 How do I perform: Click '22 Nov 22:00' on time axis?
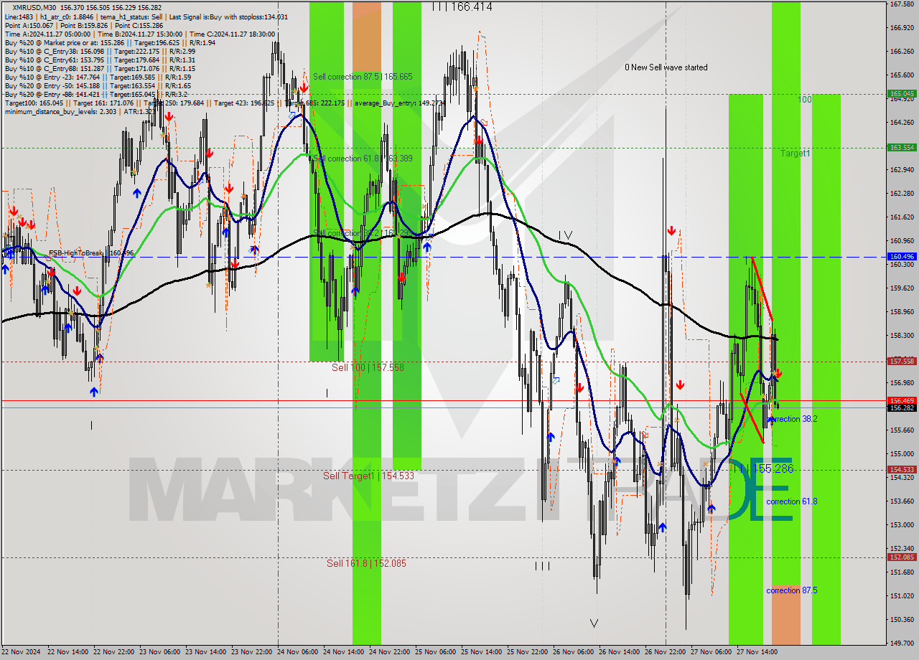tap(113, 652)
